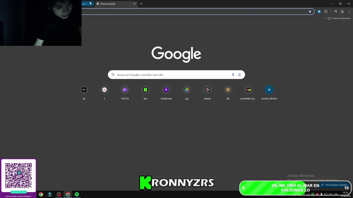Open Filmora app in the taskbar

pyautogui.click(x=50, y=194)
